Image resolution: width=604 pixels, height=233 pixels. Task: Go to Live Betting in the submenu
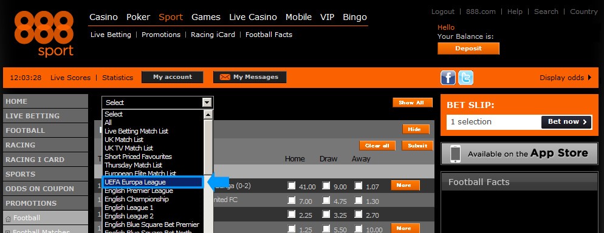coord(111,35)
